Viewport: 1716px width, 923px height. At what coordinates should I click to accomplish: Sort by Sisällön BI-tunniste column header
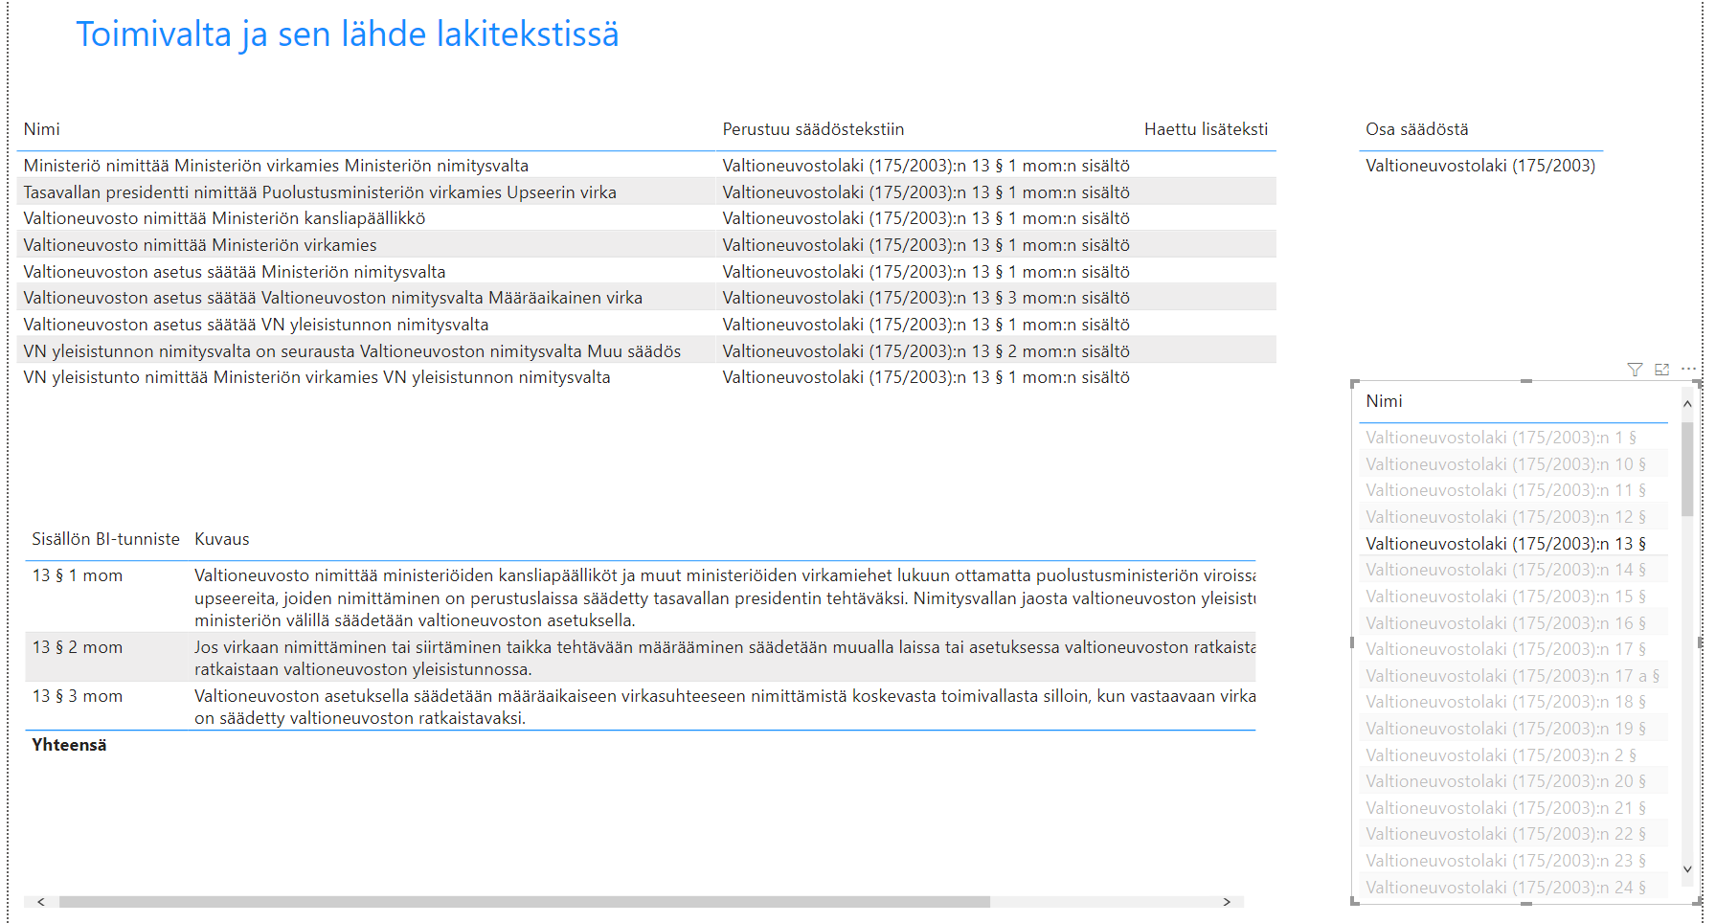point(105,539)
